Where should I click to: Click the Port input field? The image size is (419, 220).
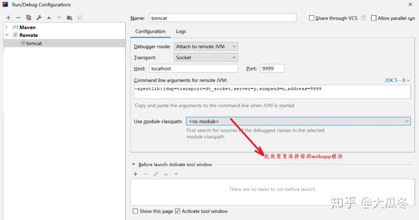tap(272, 69)
